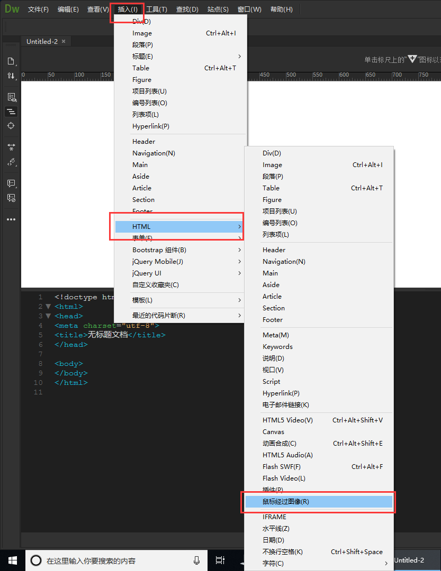Close the Untitled-2 document tab
Image resolution: width=441 pixels, height=571 pixels.
(x=64, y=41)
